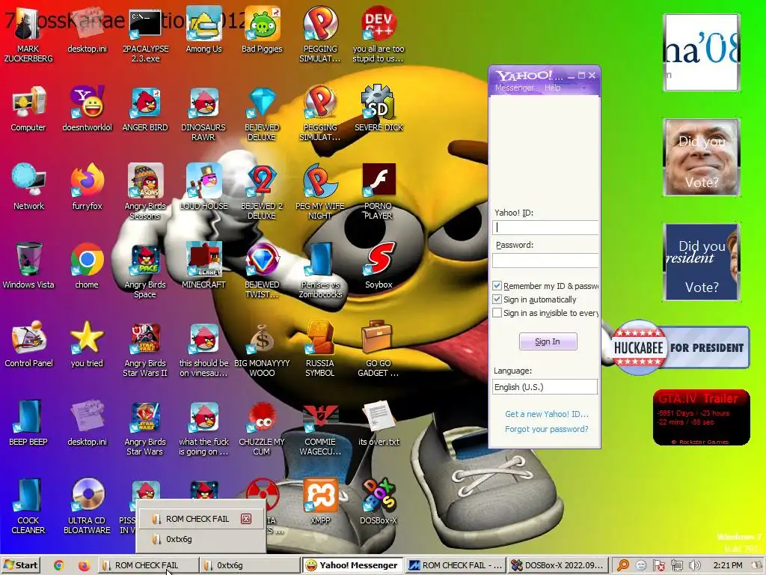Click the Password input field
Screen dimensions: 766x575
[x=545, y=260]
